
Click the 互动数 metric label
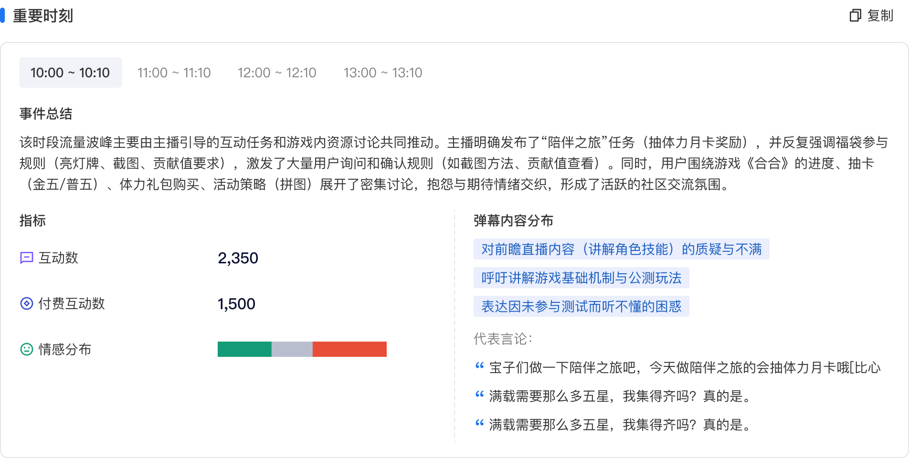click(x=58, y=258)
